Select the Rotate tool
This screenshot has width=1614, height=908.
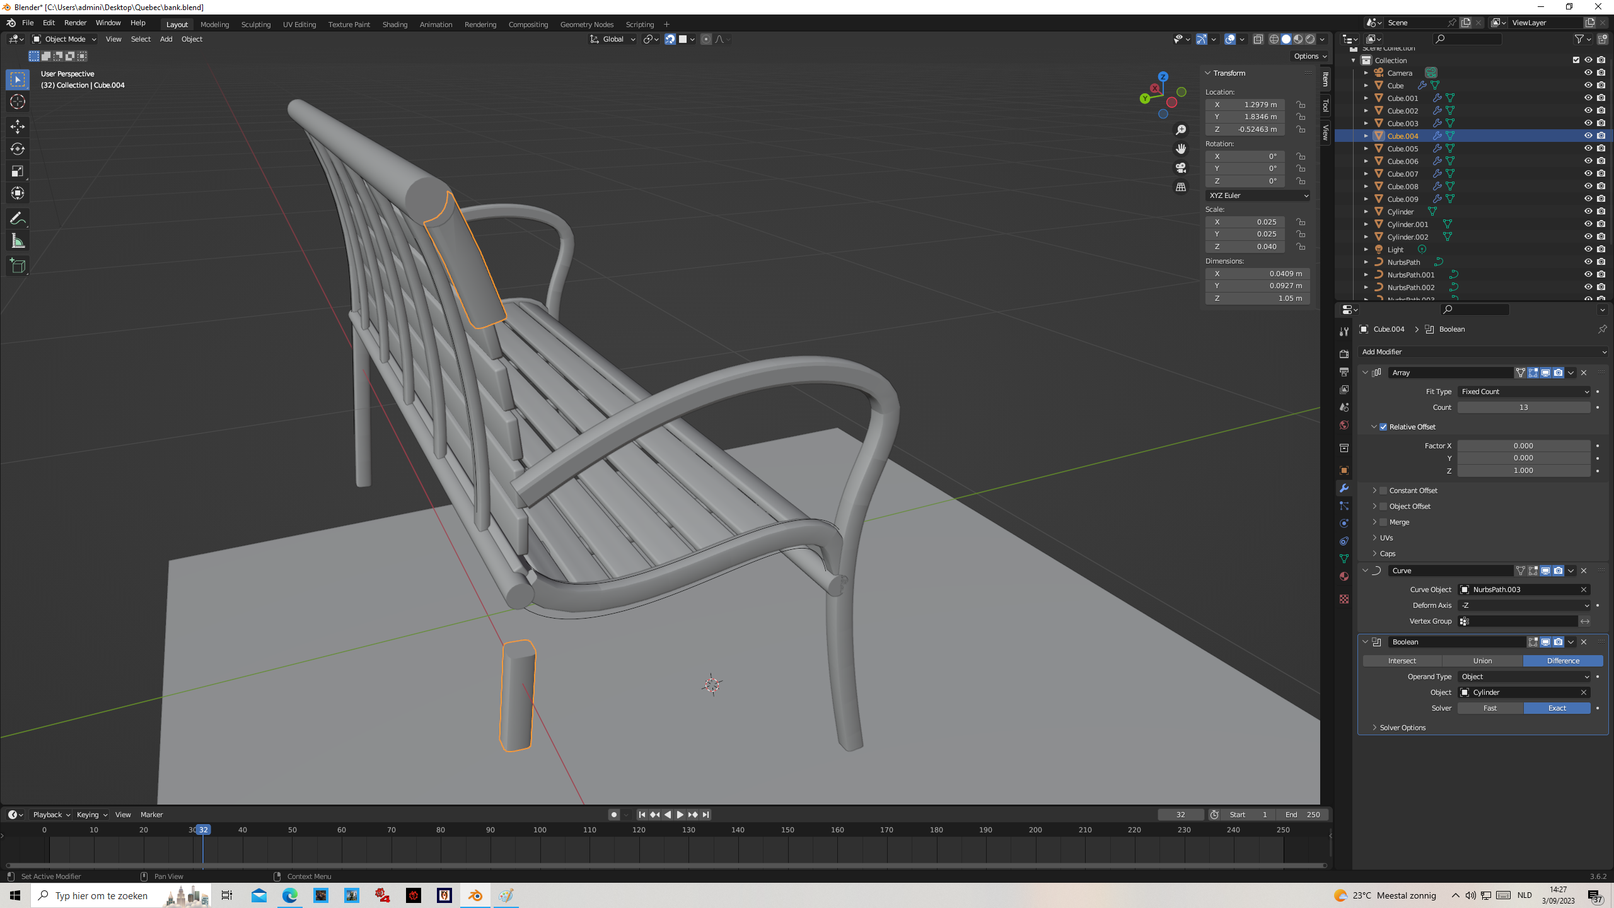(x=18, y=149)
